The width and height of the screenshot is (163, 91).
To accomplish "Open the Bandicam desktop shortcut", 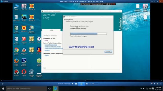I will click(16, 73).
